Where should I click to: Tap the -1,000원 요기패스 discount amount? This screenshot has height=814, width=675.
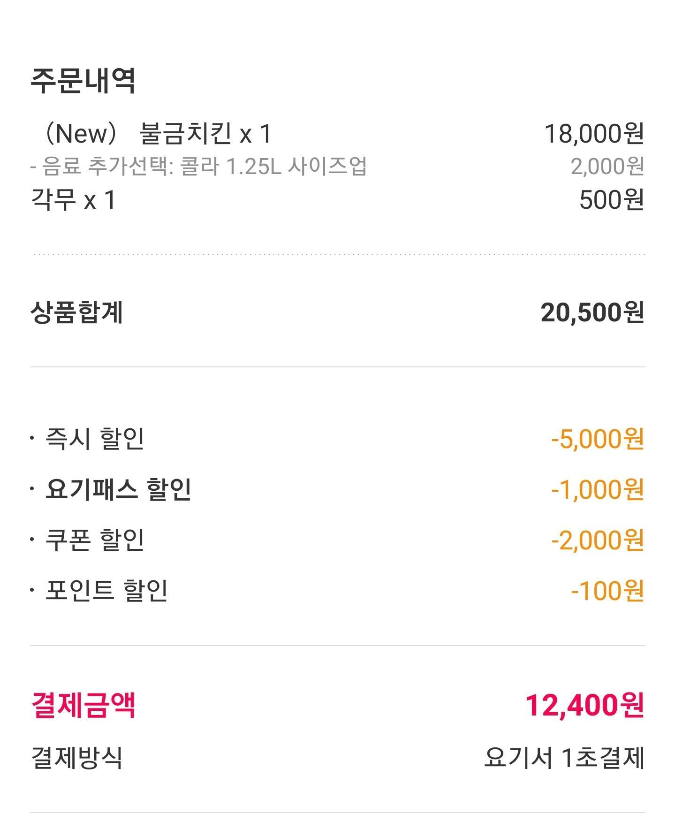597,490
